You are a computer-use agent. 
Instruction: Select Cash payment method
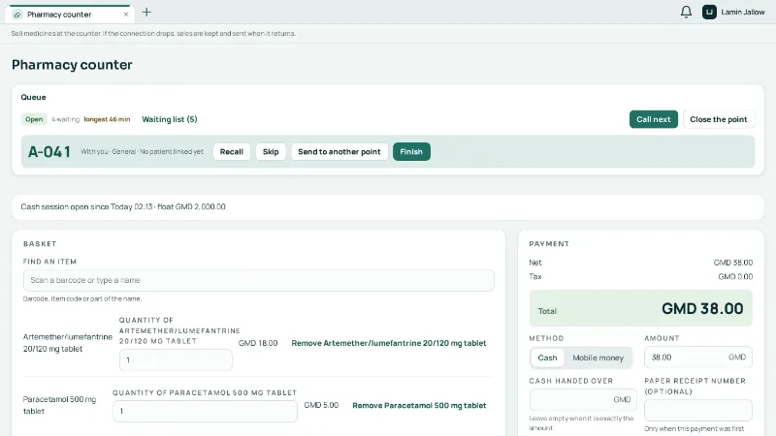coord(547,358)
